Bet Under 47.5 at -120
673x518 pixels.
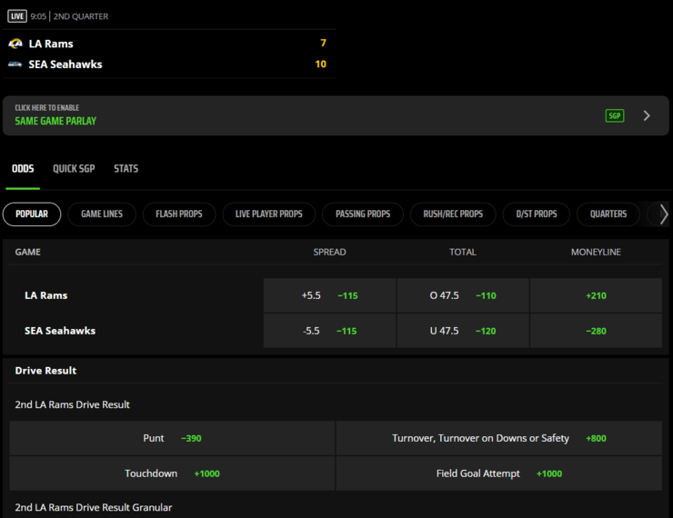[463, 331]
